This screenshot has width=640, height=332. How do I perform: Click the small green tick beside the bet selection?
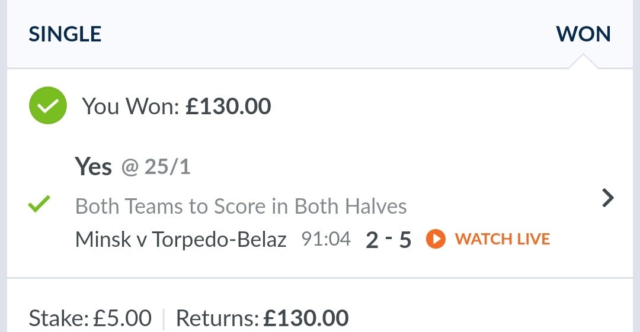tap(39, 204)
